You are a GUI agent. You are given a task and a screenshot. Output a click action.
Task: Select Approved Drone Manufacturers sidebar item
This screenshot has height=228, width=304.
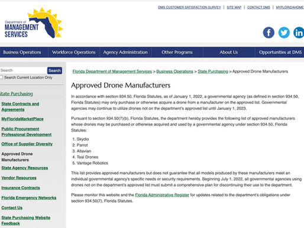17,157
